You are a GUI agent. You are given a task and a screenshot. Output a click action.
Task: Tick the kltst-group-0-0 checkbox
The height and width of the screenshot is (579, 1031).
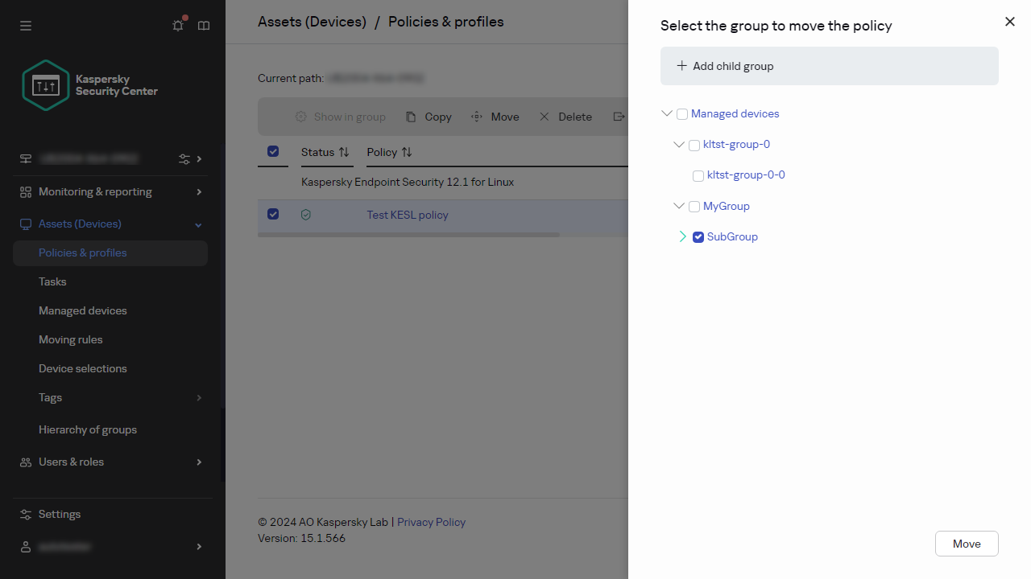(x=698, y=175)
